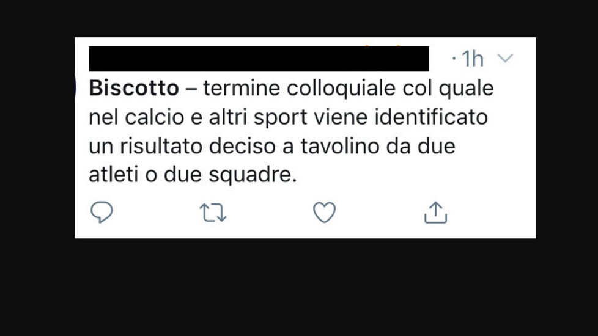Screen dimensions: 598x336
Task: Click the word sport in the tweet
Action: click(x=280, y=118)
